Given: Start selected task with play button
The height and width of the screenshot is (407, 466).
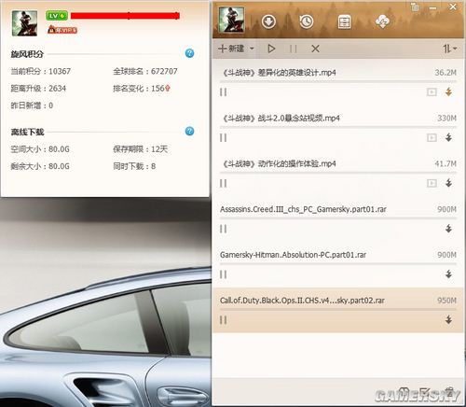Looking at the screenshot, I should pos(271,49).
